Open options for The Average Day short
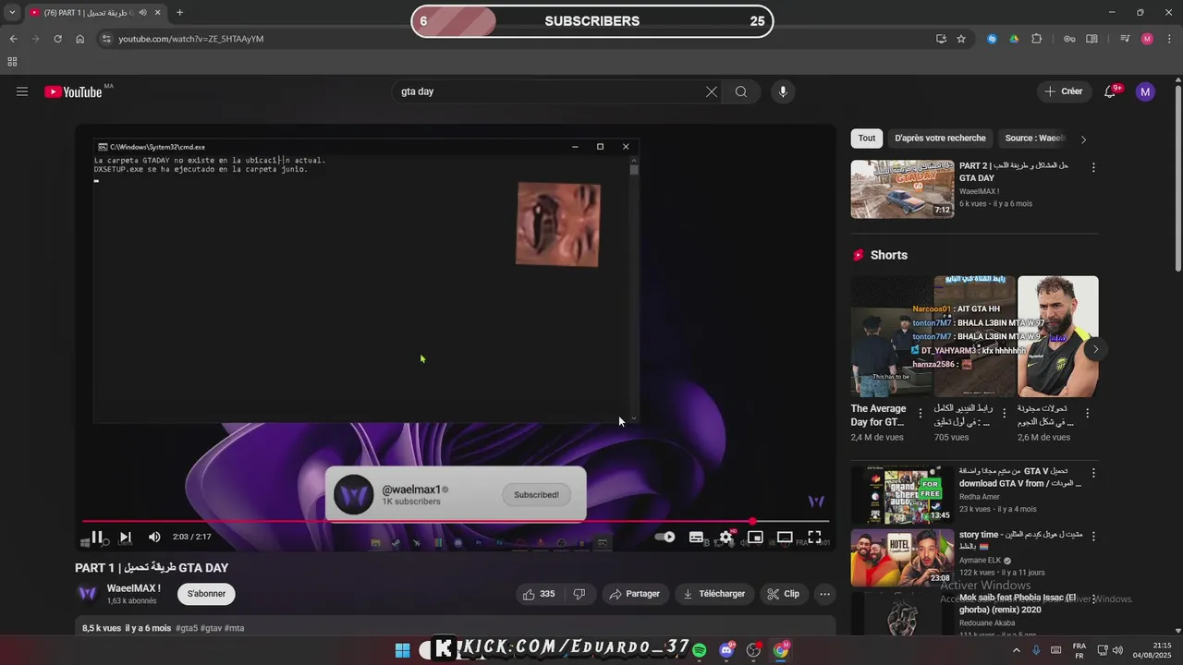 (920, 414)
